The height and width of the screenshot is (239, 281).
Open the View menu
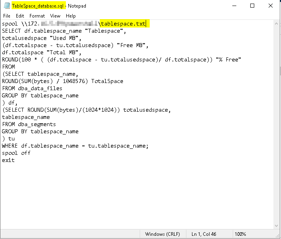55,16
